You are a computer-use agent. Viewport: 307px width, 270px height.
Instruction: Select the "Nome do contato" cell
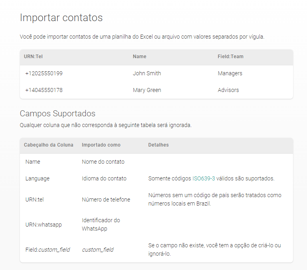103,162
